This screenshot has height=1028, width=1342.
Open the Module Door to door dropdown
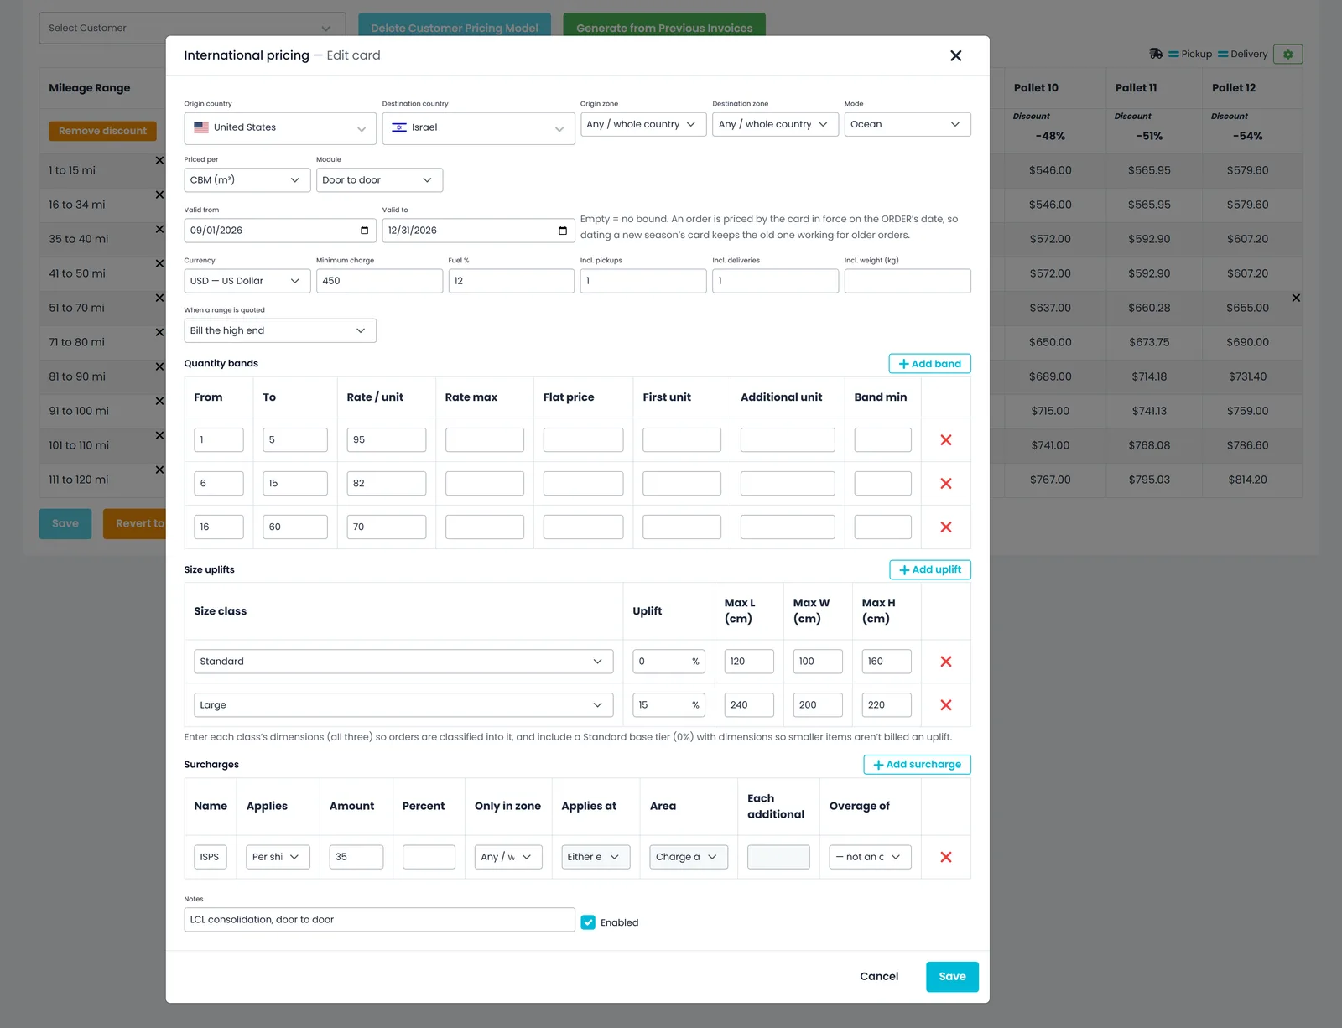379,180
